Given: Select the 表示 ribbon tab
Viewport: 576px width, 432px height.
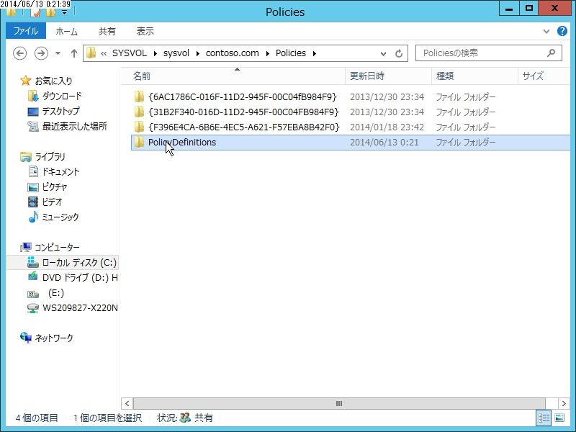Looking at the screenshot, I should pos(145,31).
